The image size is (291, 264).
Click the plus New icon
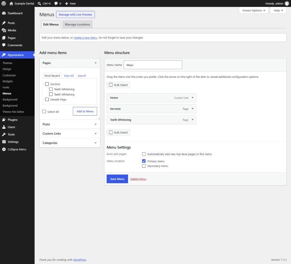(67, 4)
